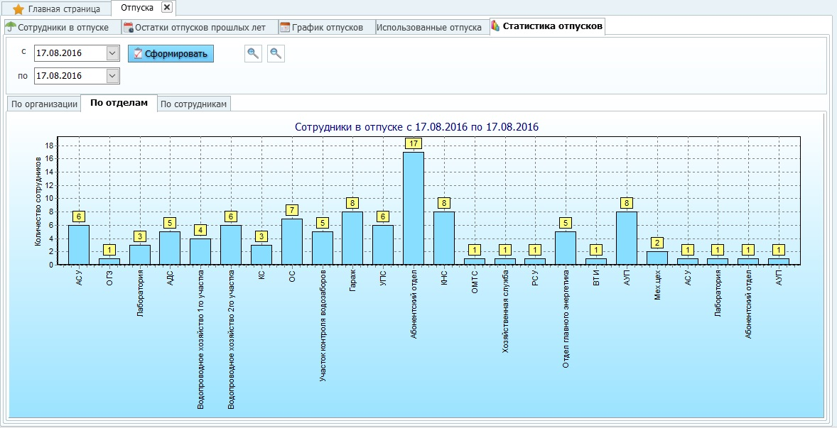Expand the 'по' end date dropdown
The height and width of the screenshot is (428, 837).
click(112, 76)
